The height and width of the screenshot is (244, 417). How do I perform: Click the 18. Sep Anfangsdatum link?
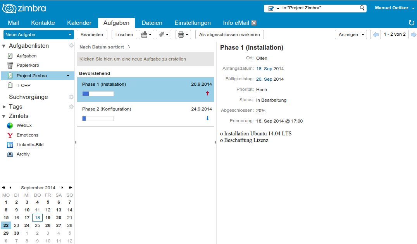(264, 69)
